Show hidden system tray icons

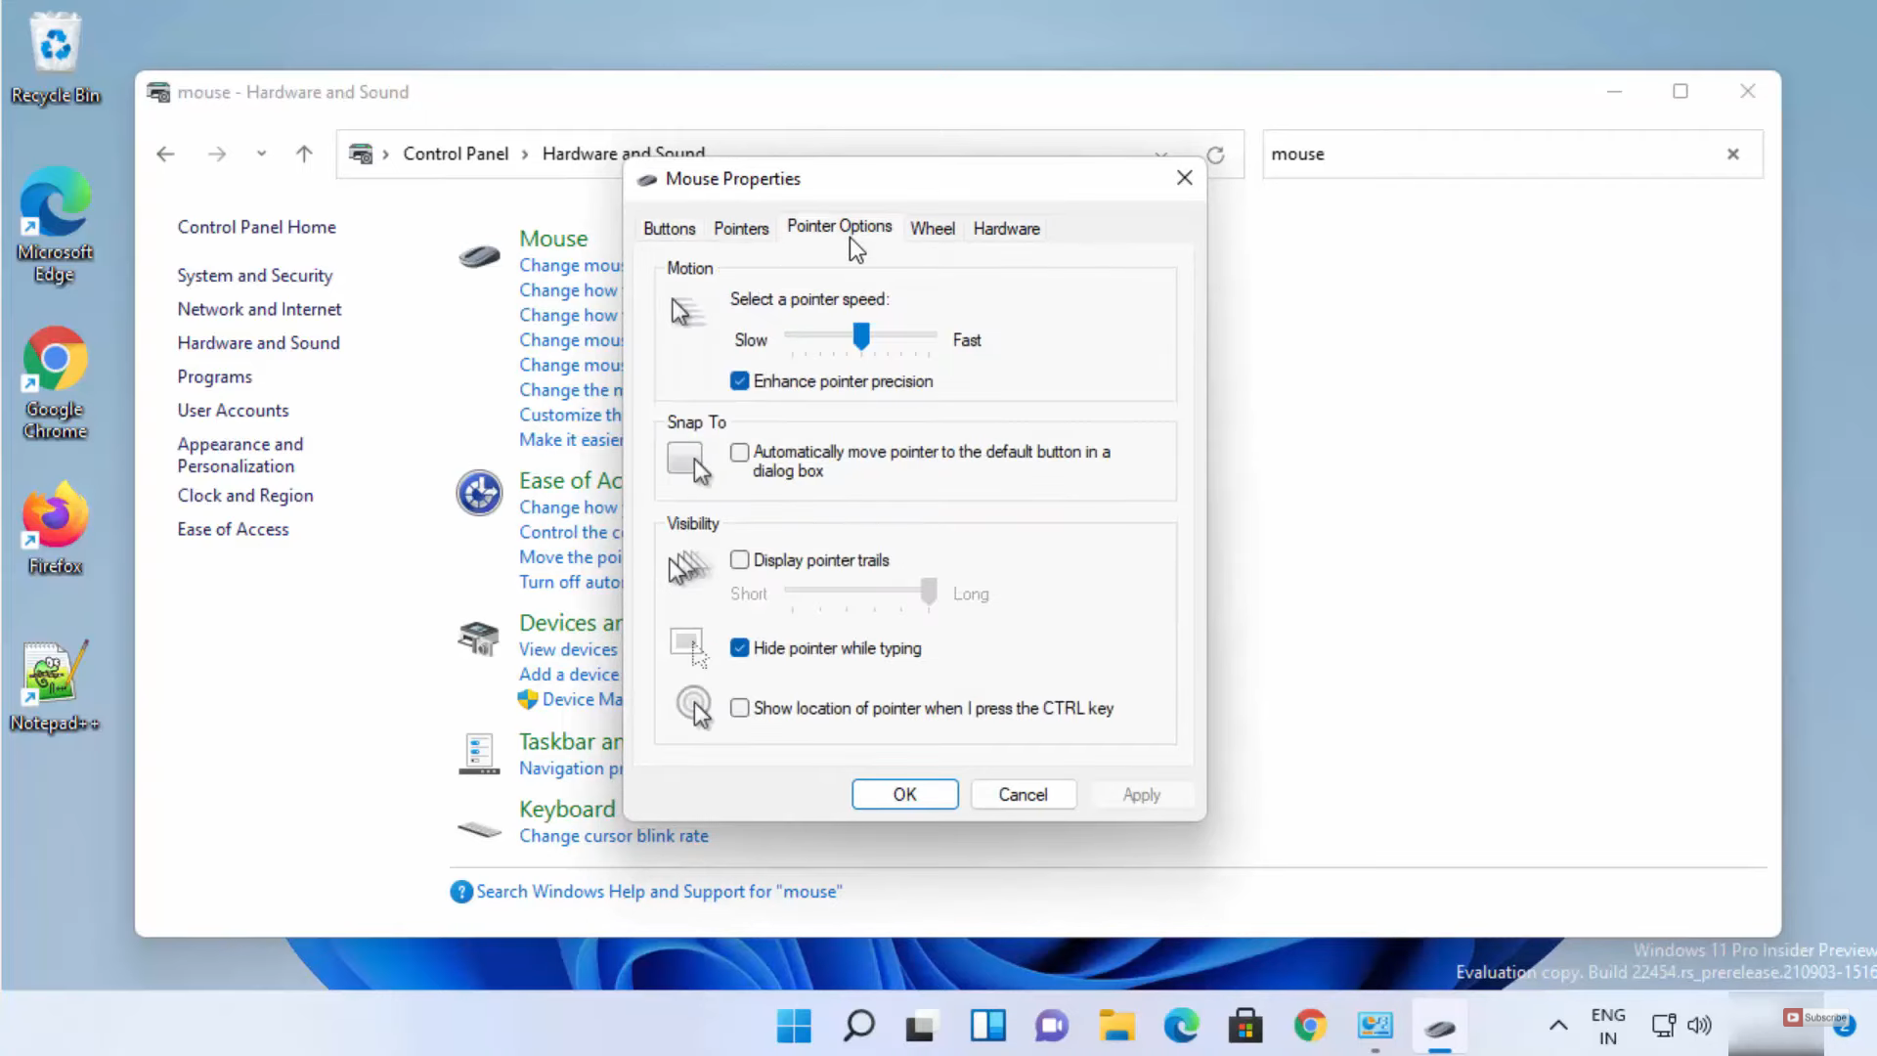click(x=1558, y=1026)
